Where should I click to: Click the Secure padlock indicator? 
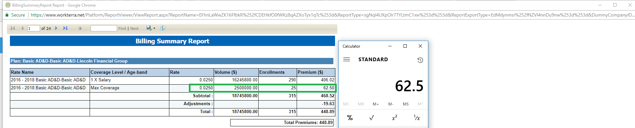[15, 15]
